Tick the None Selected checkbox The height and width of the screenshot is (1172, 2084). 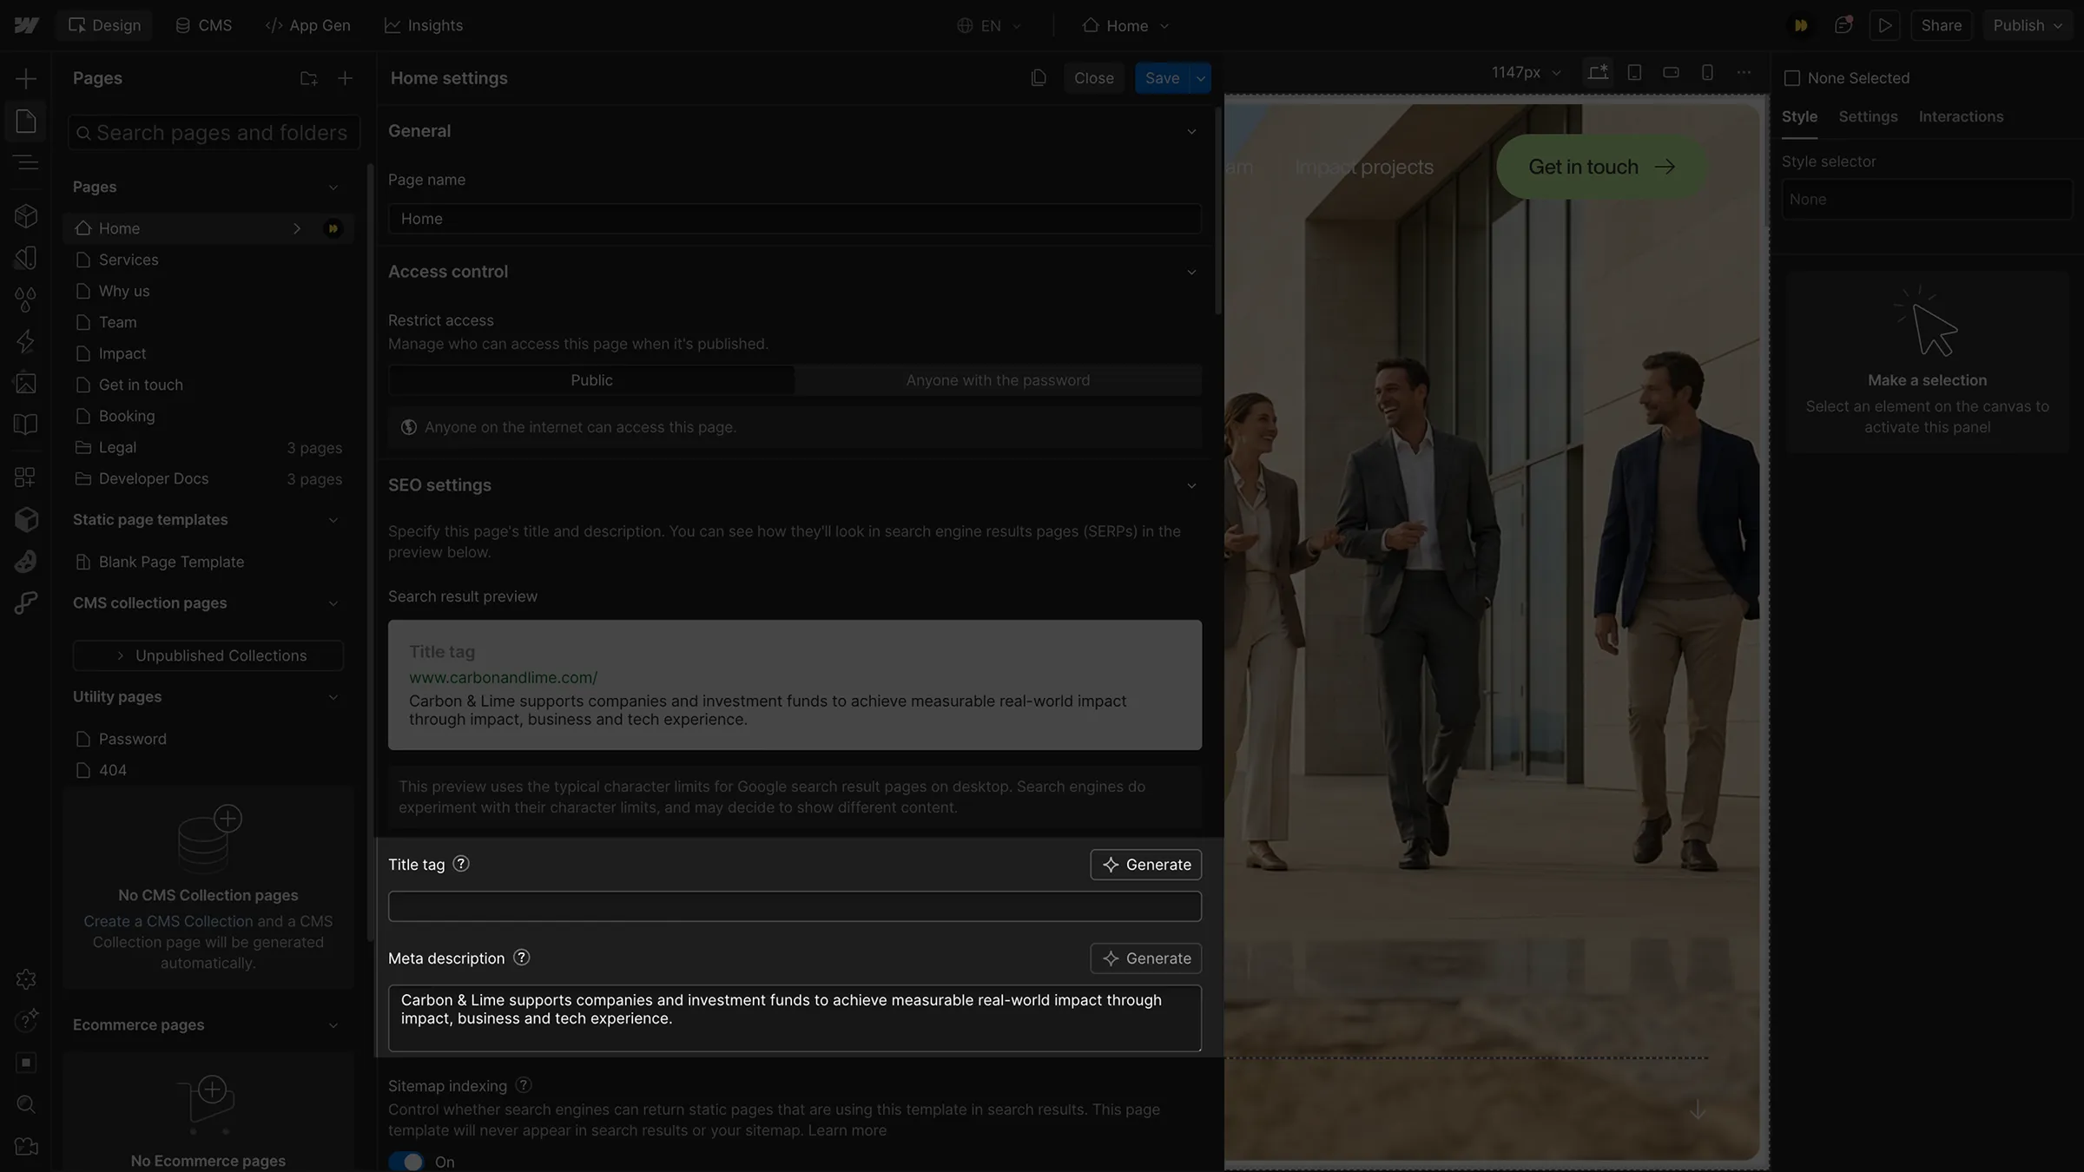coord(1794,77)
